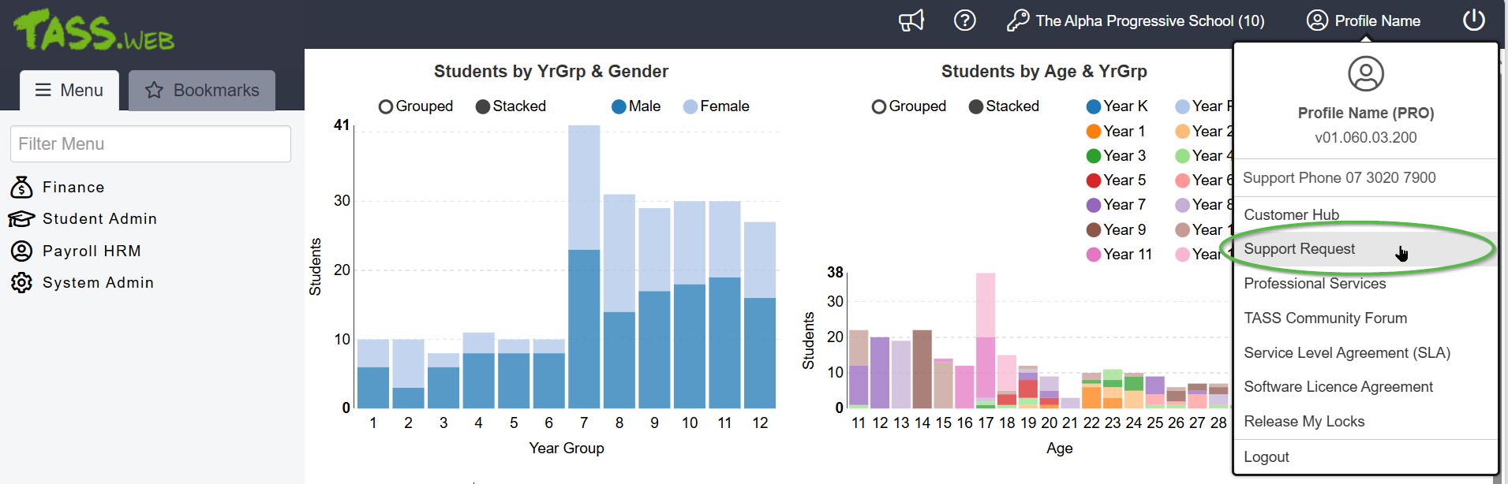Image resolution: width=1508 pixels, height=484 pixels.
Task: Open the Profile Name dropdown
Action: tap(1364, 20)
